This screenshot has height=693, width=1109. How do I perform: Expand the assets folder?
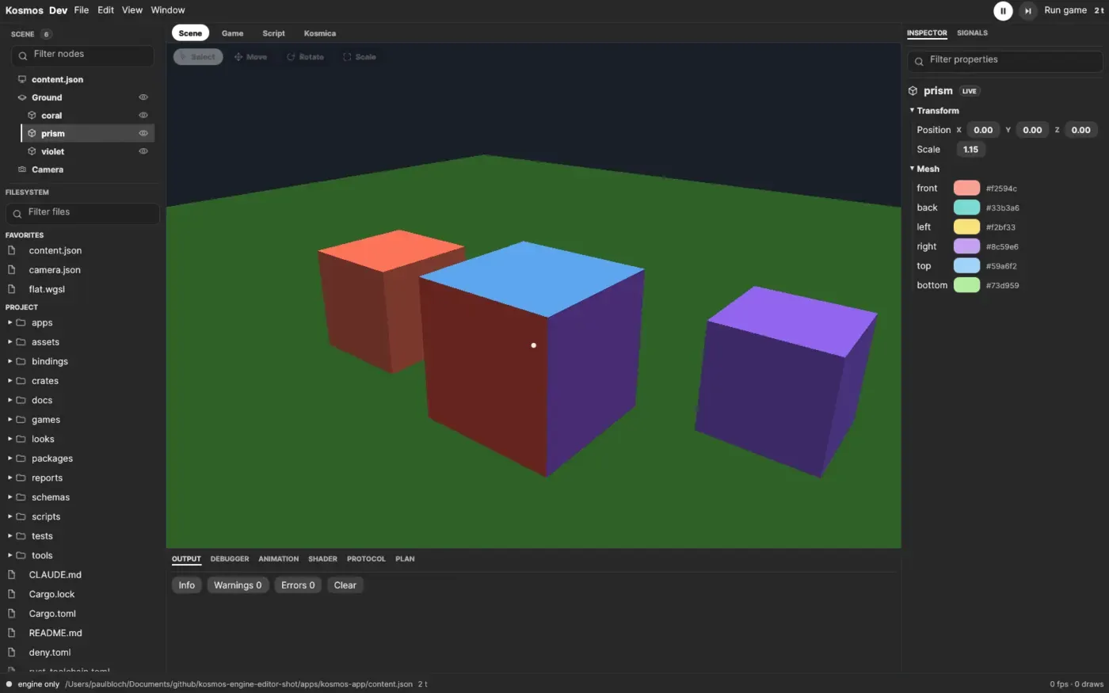point(10,342)
